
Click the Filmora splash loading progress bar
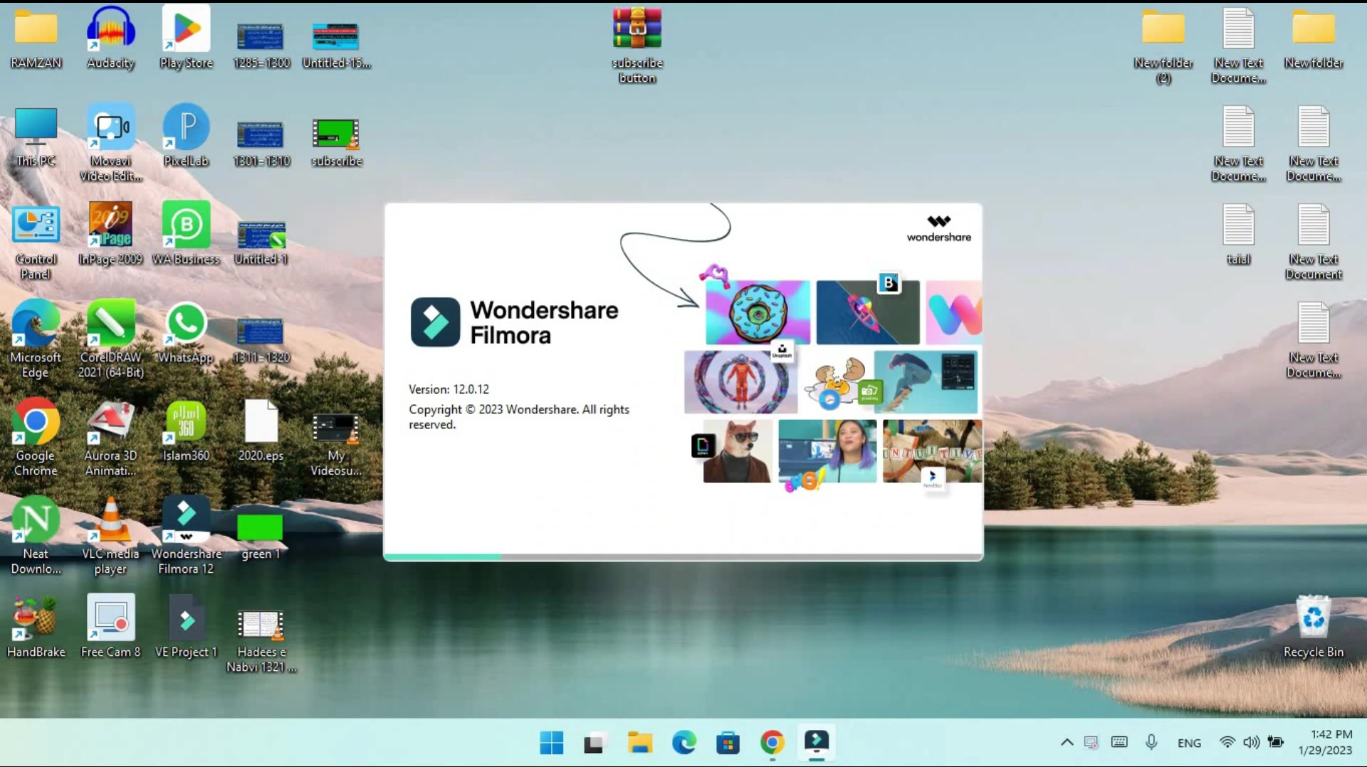(683, 556)
